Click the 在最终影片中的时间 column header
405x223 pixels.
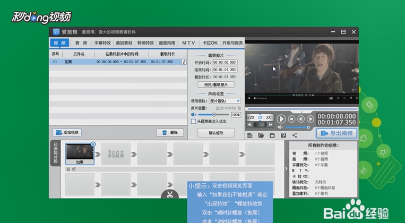(122, 54)
